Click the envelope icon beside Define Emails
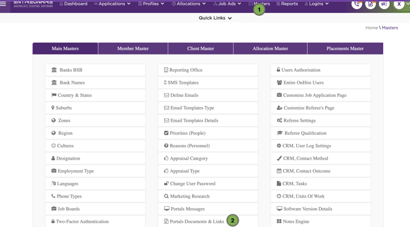The height and width of the screenshot is (227, 410). (x=166, y=95)
